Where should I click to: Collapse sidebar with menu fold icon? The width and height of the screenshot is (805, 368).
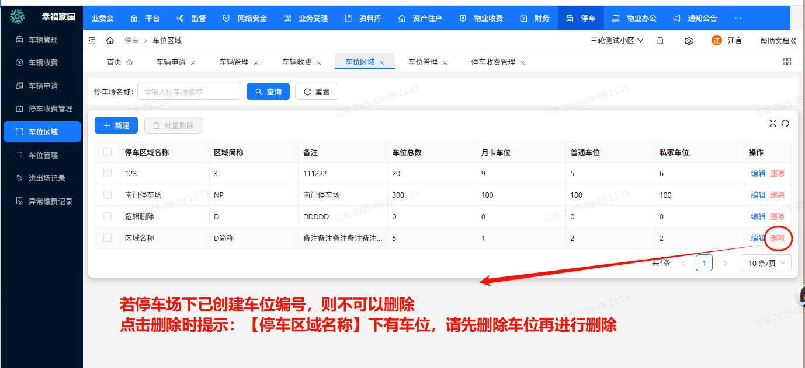pos(92,41)
